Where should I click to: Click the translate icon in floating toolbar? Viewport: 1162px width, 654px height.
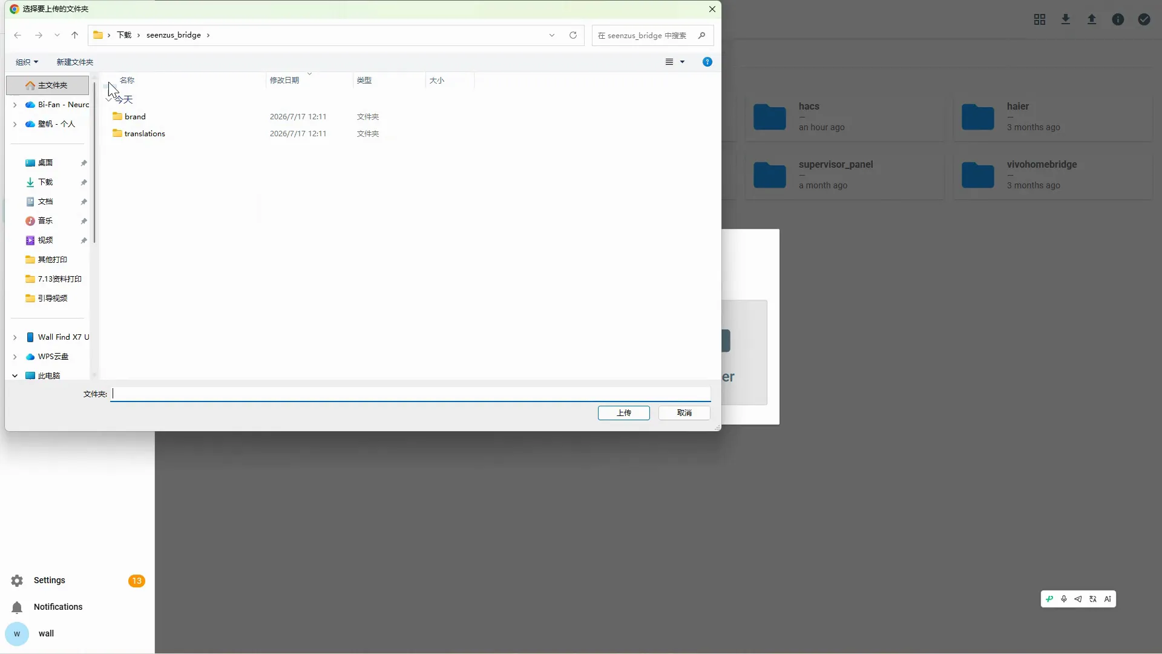point(1093,599)
